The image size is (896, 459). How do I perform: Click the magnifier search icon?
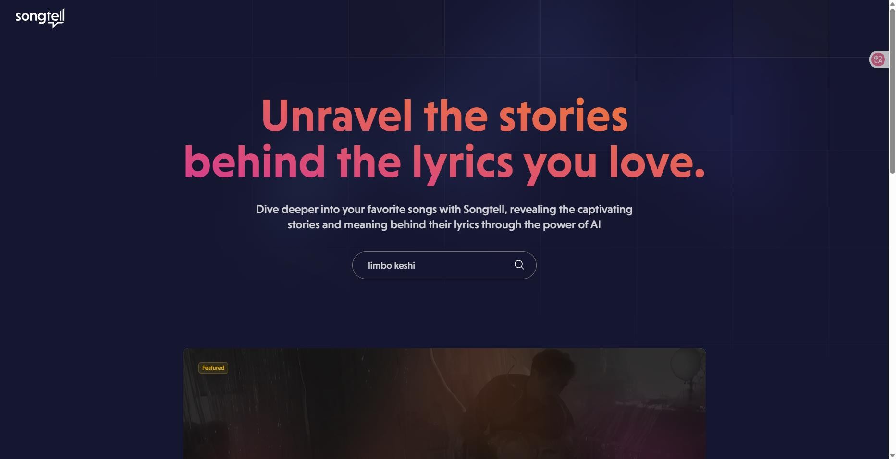(519, 265)
